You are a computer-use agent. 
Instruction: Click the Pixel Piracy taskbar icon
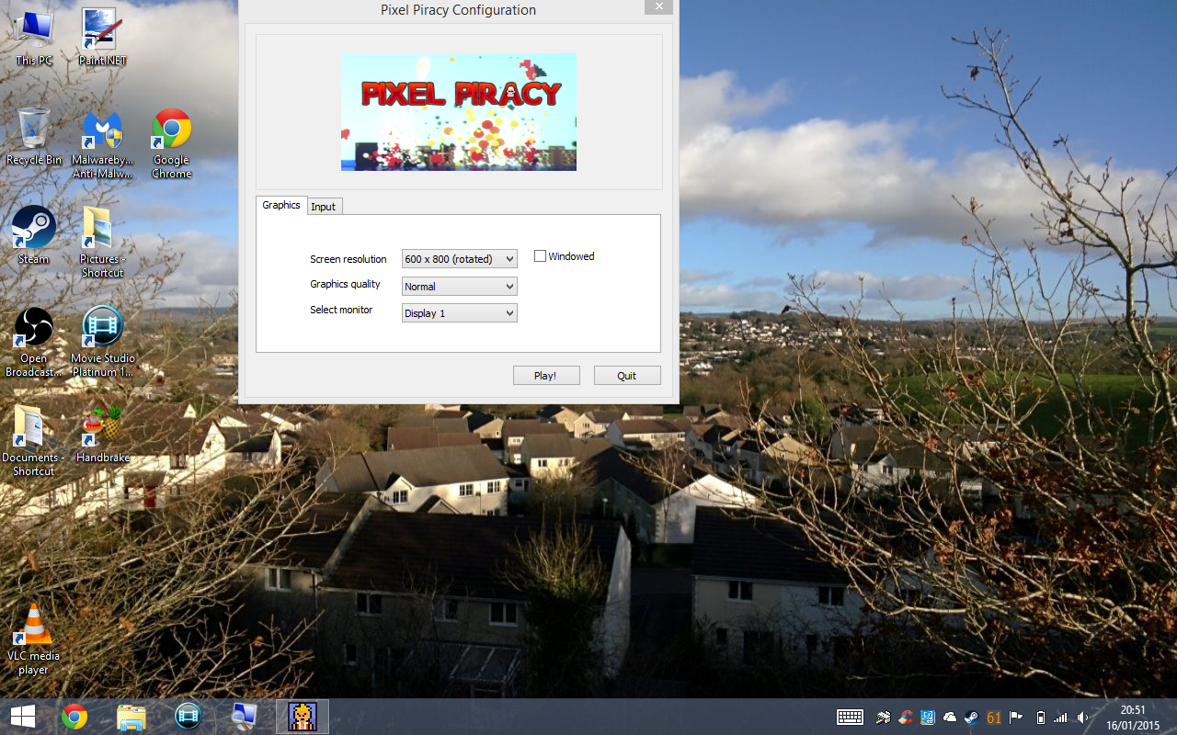pos(303,717)
